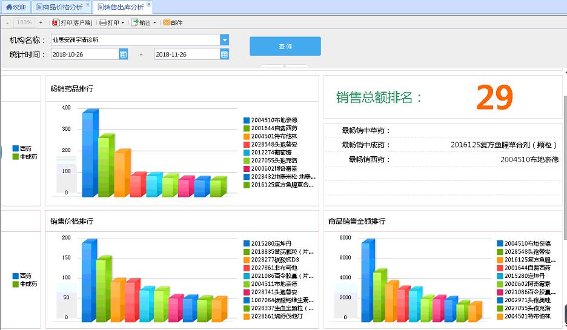567x330 pixels.
Task: Send report via 邮件 button
Action: (x=173, y=23)
